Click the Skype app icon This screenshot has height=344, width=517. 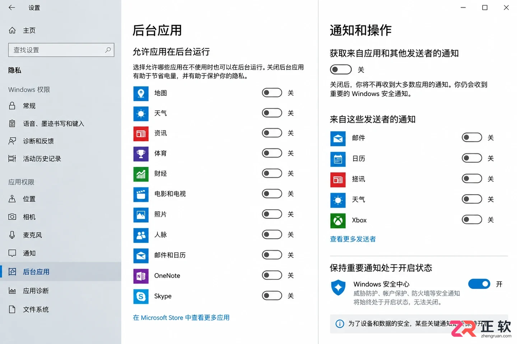141,297
